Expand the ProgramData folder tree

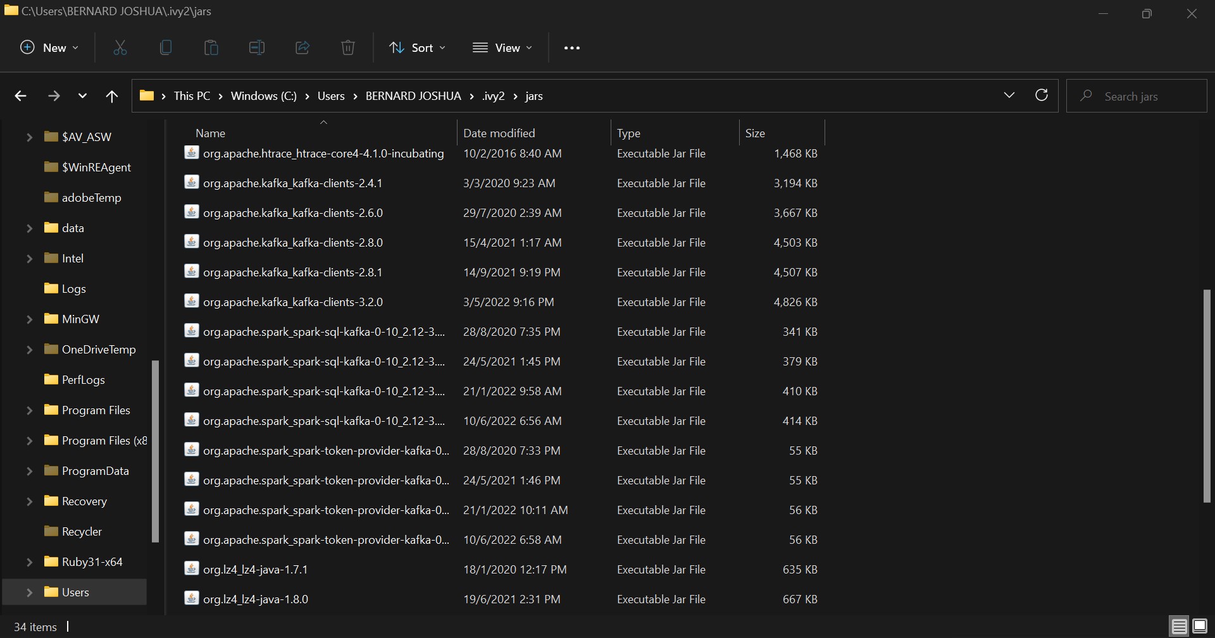tap(29, 470)
